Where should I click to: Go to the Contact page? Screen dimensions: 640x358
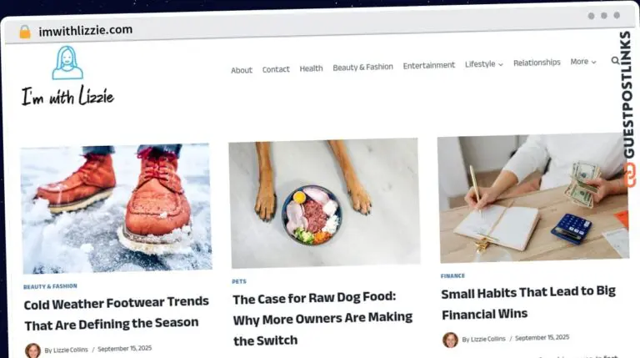(x=276, y=69)
